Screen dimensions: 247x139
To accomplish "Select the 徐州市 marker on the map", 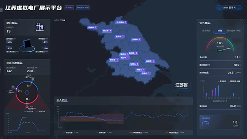I will [92, 27].
